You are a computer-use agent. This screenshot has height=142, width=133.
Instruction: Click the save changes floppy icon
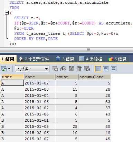[x=71, y=68]
